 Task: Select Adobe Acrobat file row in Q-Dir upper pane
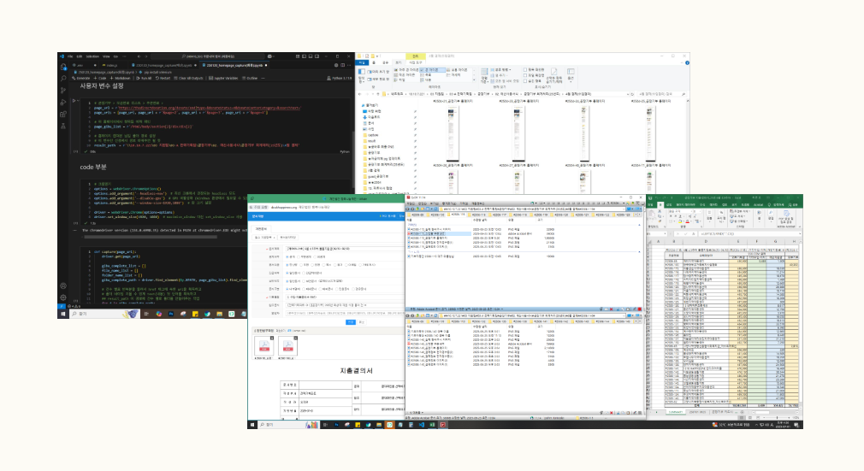point(481,233)
